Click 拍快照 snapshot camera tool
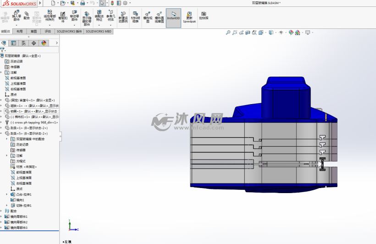The image size is (376, 244). 204,16
